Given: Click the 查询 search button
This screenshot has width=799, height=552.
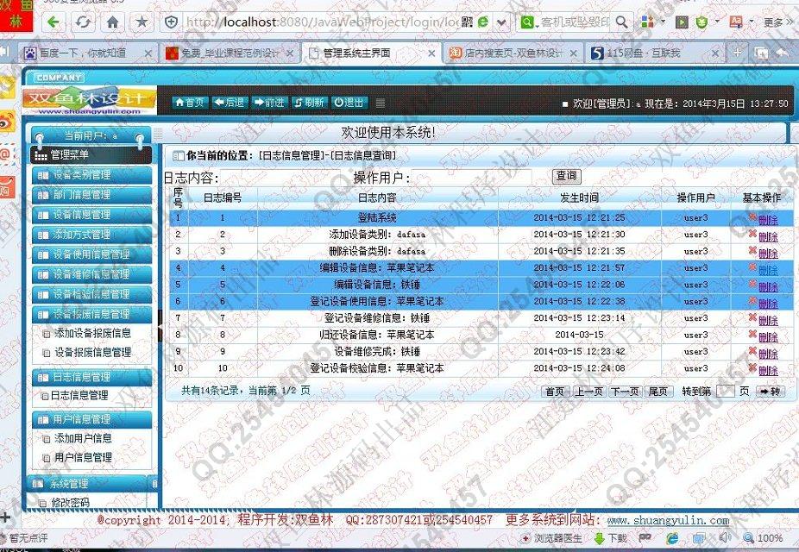Looking at the screenshot, I should 566,176.
